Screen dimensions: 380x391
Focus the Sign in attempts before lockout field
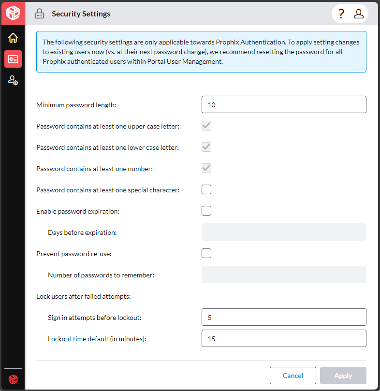point(284,317)
